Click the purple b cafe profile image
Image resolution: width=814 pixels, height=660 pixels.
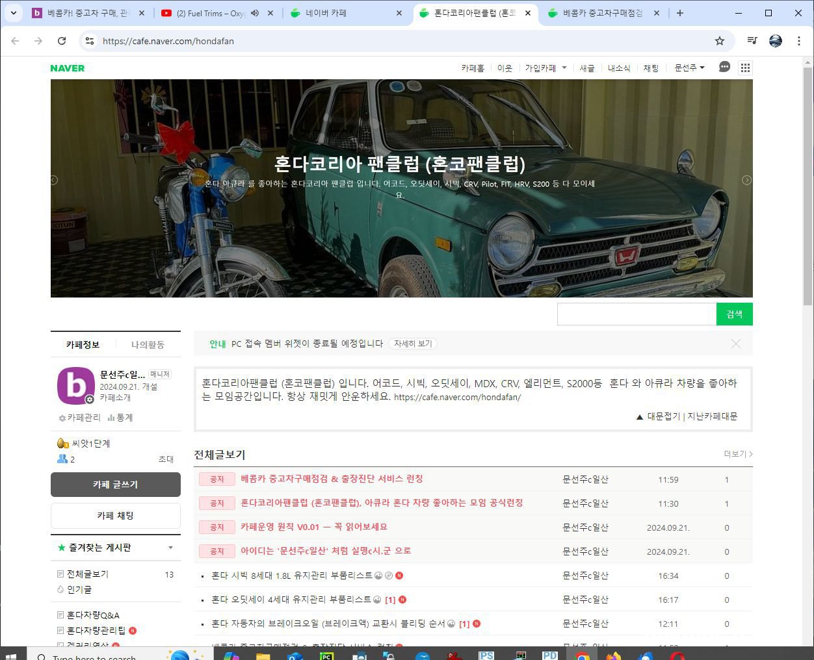click(x=76, y=386)
